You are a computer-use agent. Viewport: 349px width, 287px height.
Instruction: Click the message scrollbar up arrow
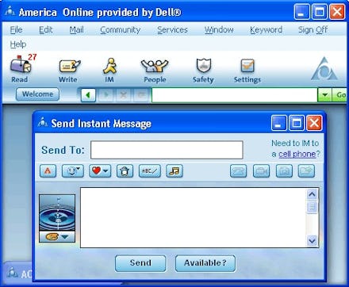point(312,194)
